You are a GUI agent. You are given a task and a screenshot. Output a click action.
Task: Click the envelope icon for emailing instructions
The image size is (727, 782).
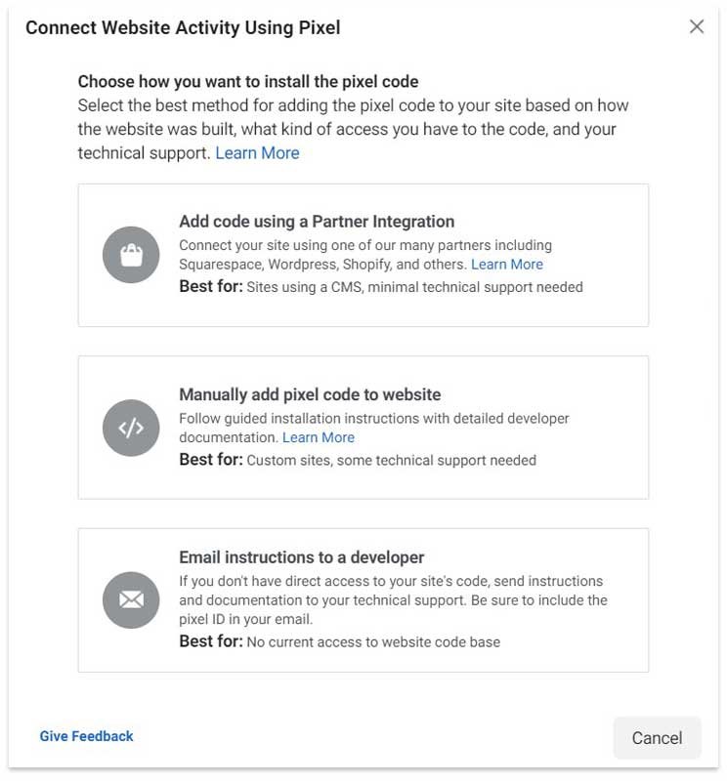coord(131,599)
